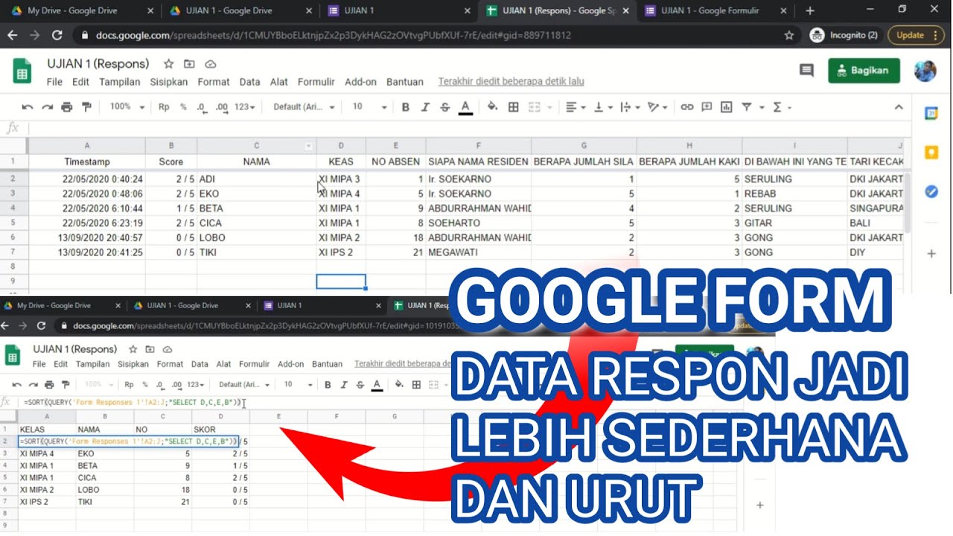Open Sisipkan menu in upper spreadsheet
953x536 pixels.
[169, 82]
